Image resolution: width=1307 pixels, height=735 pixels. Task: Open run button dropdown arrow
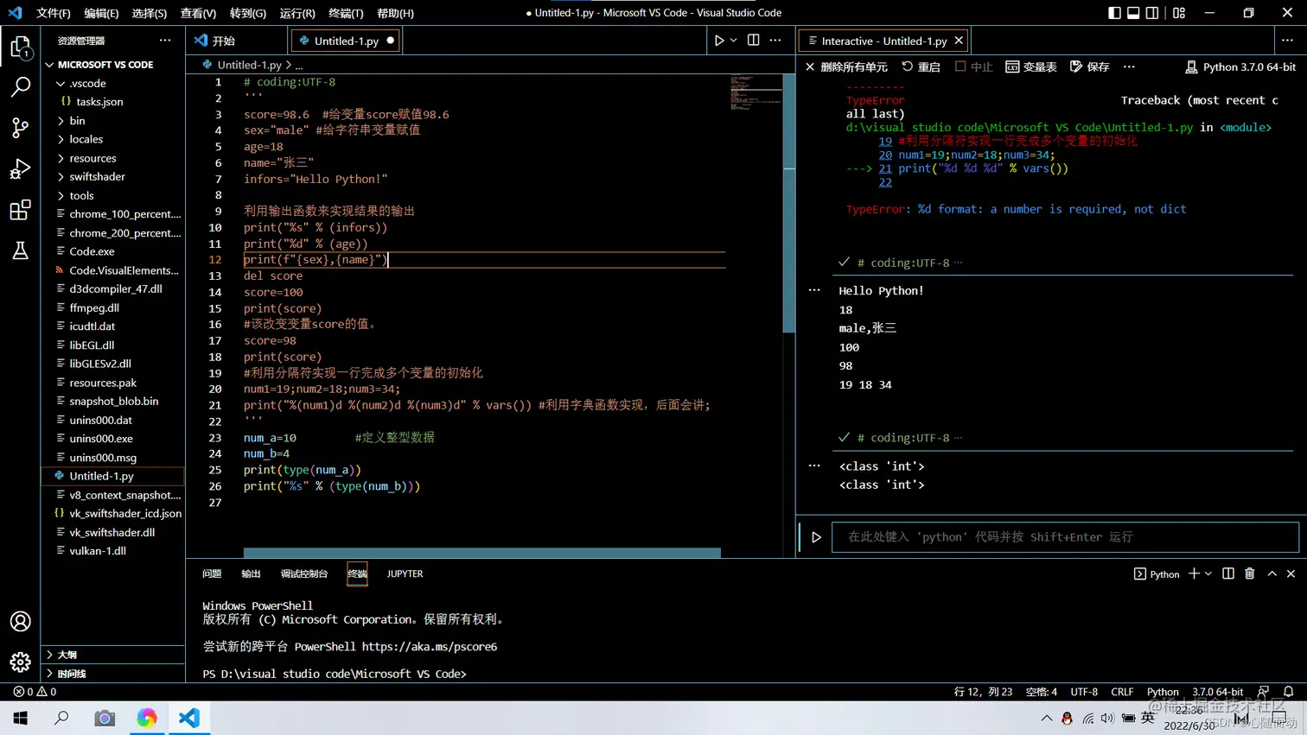(734, 41)
